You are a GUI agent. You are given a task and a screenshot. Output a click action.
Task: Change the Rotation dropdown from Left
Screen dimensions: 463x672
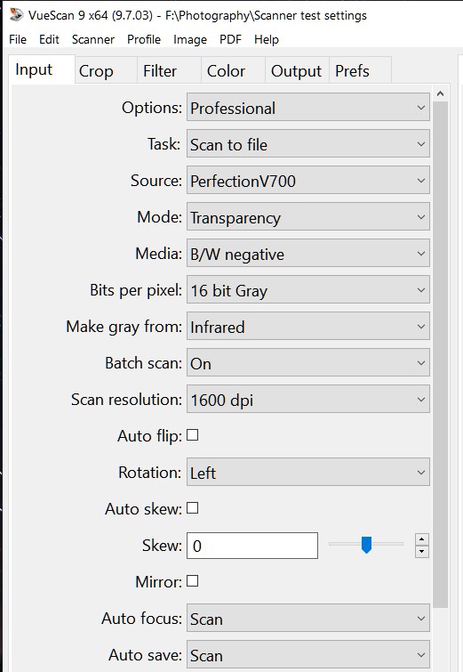(308, 472)
